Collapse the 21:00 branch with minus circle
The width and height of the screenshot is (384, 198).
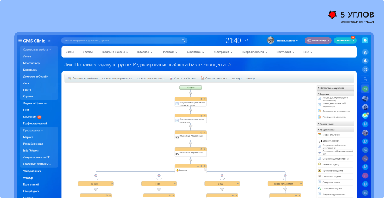click(222, 175)
